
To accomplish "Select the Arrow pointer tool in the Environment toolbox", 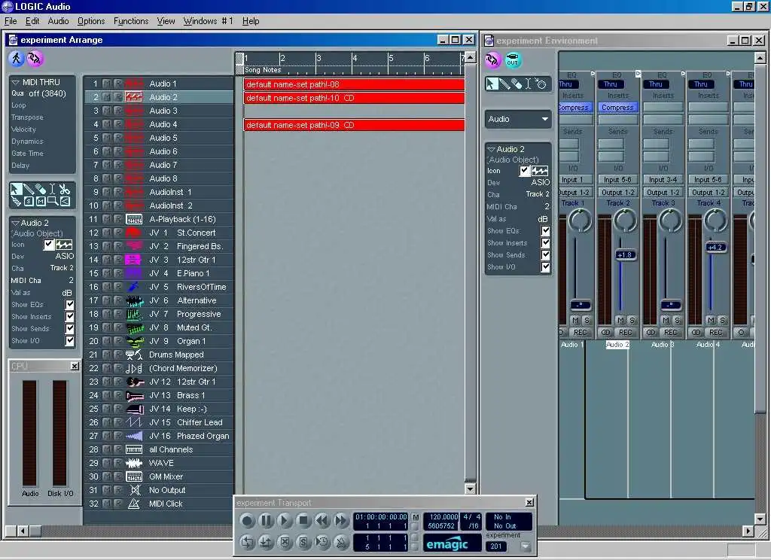I will (491, 84).
